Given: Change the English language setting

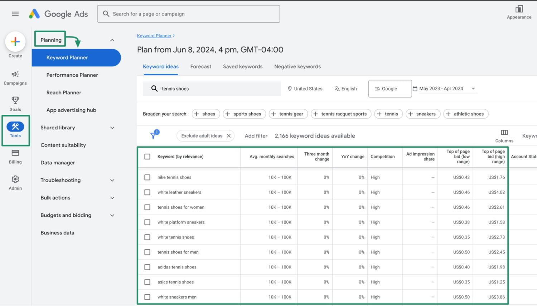Looking at the screenshot, I should pos(345,89).
